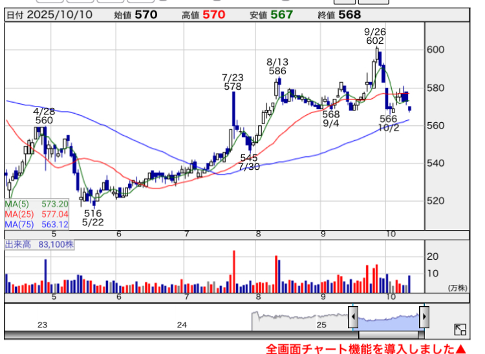Click the highlighted blue range in navigator
This screenshot has height=354, width=485.
388,318
